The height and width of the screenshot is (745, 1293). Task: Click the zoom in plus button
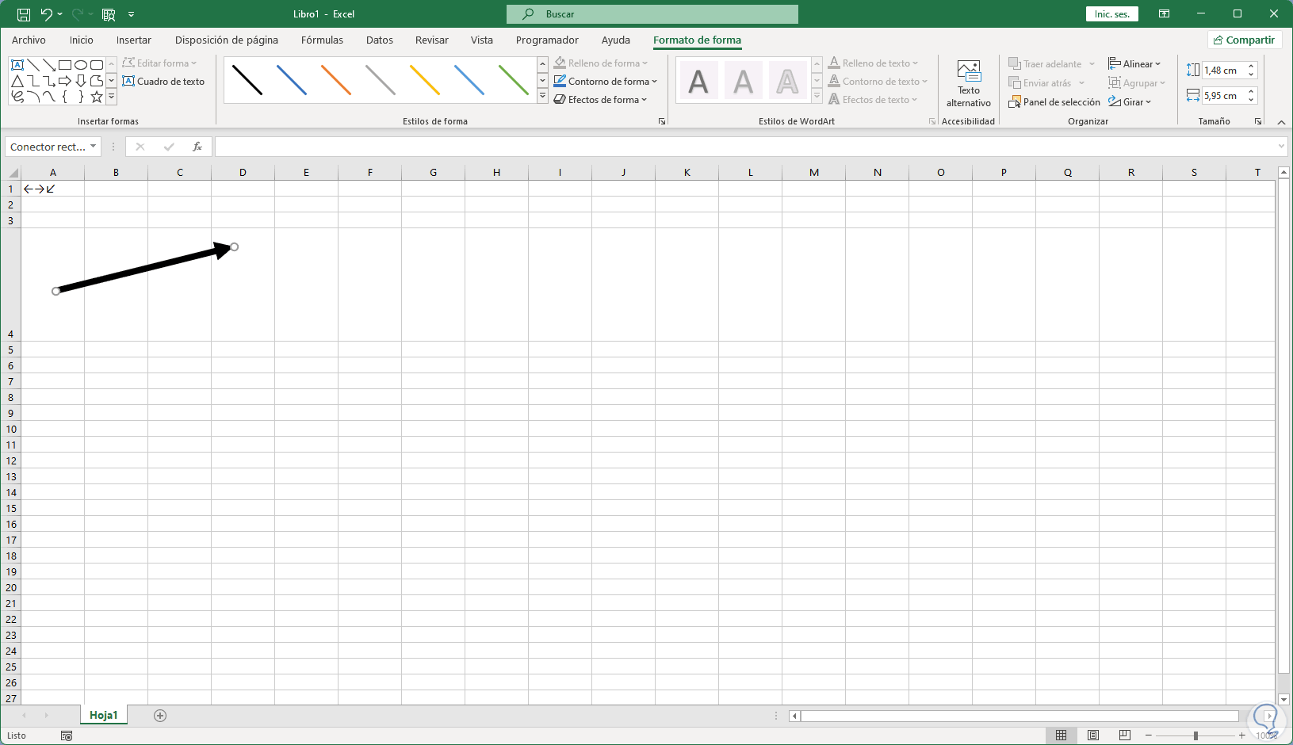pos(1242,735)
